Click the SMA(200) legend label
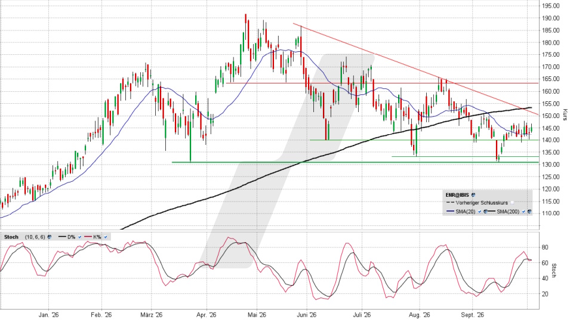Image resolution: width=573 pixels, height=322 pixels. pyautogui.click(x=508, y=211)
